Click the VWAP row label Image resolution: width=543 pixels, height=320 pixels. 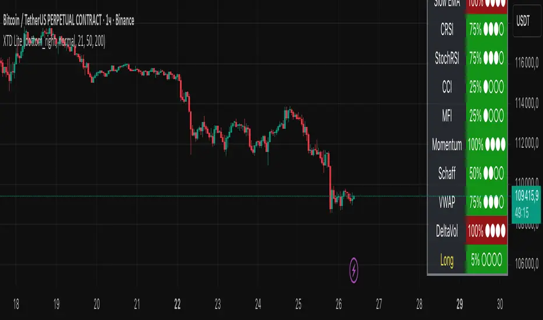click(446, 202)
